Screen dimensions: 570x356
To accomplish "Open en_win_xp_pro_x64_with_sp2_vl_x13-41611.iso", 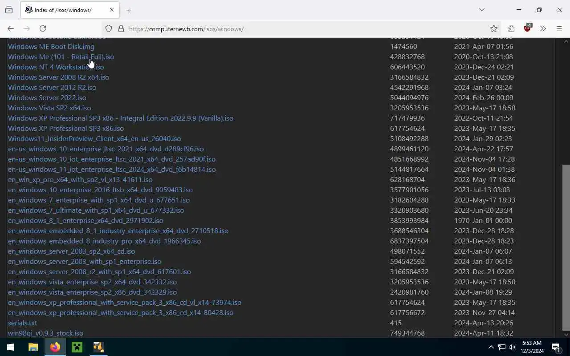I will (x=80, y=179).
